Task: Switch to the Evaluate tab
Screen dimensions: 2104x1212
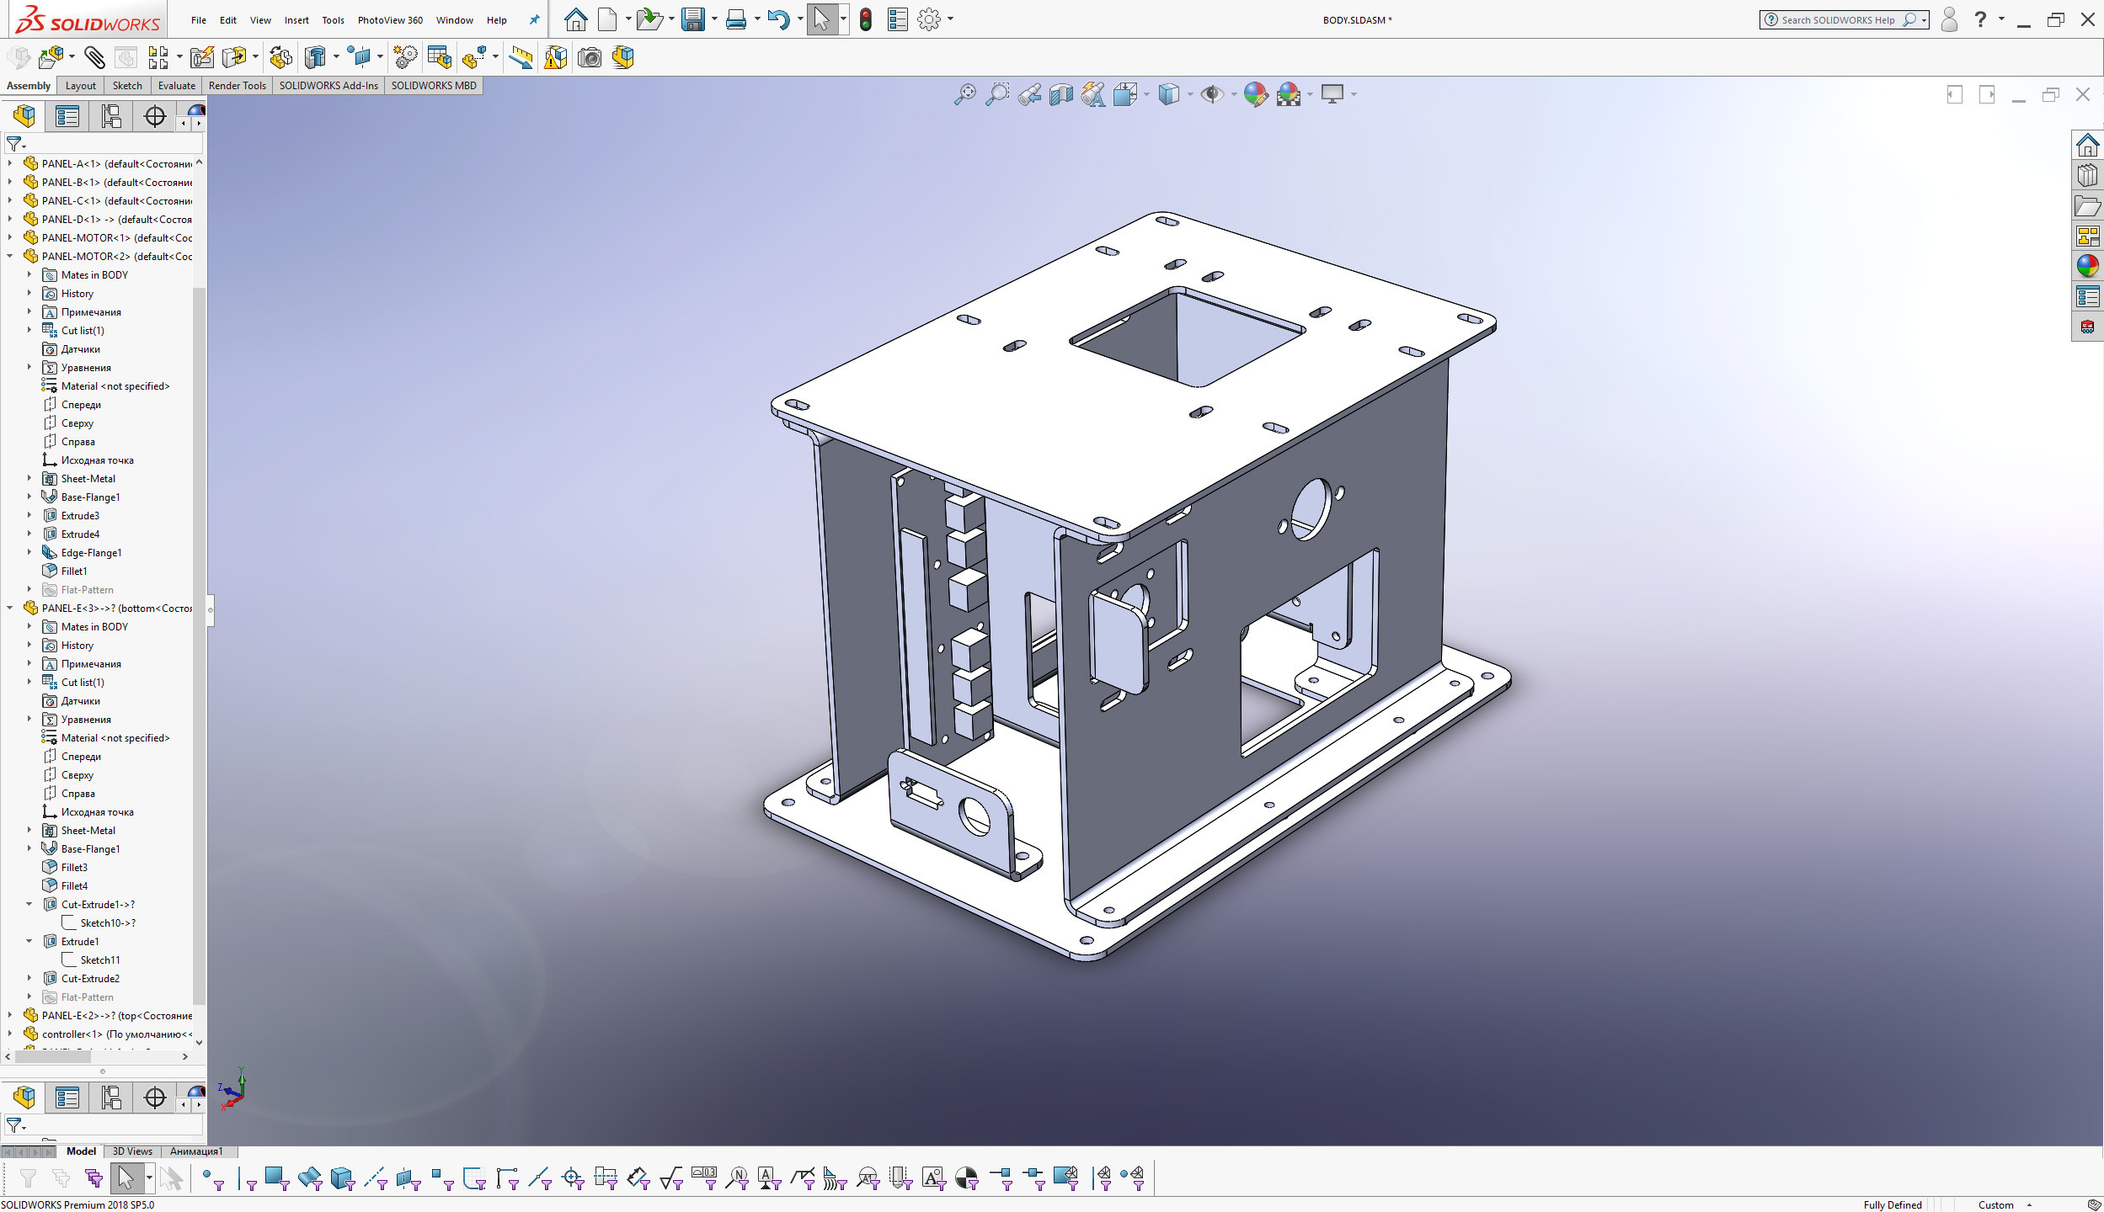Action: tap(177, 85)
